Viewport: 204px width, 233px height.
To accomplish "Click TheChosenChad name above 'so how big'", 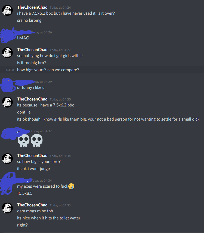I will click(32, 156).
